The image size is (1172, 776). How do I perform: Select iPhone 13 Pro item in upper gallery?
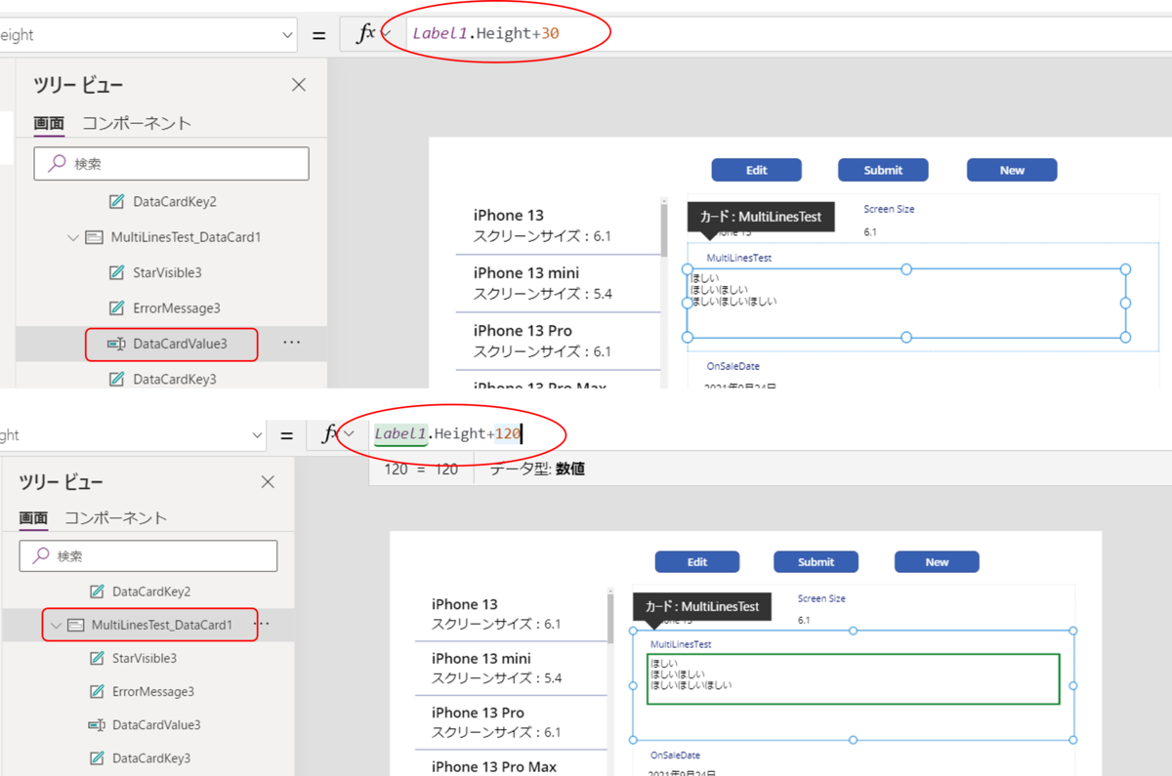(559, 342)
